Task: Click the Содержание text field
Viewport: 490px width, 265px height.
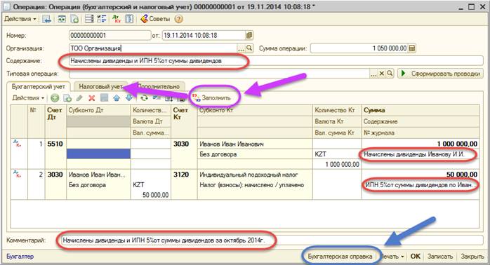Action: (276, 61)
